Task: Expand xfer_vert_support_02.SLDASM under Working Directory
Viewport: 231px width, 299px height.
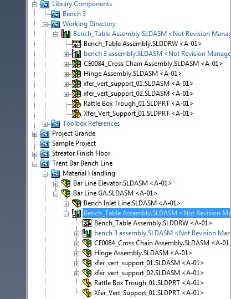Action: (x=66, y=94)
